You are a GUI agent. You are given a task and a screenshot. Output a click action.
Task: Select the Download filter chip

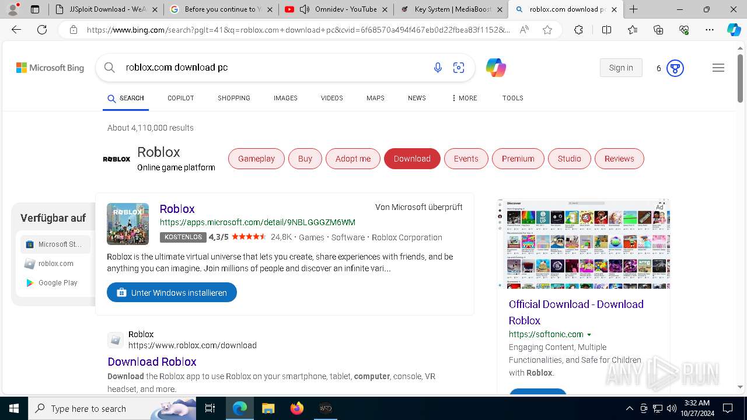[x=412, y=159]
